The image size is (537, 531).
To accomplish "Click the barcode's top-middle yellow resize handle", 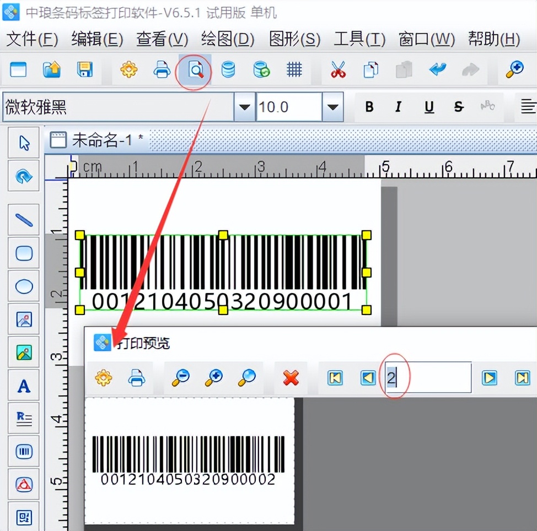I will (223, 235).
